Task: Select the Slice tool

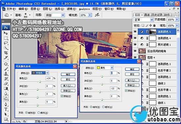Action: [6, 58]
